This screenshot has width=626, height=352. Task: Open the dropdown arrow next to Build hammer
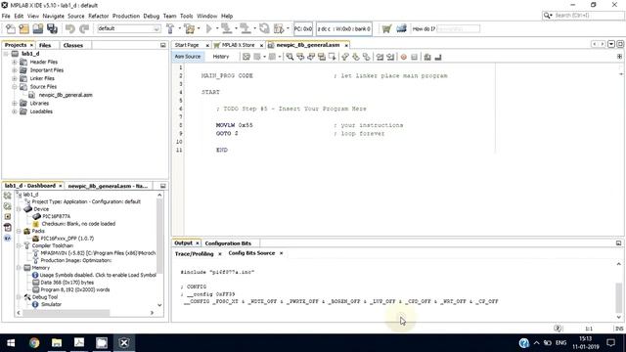tap(179, 28)
